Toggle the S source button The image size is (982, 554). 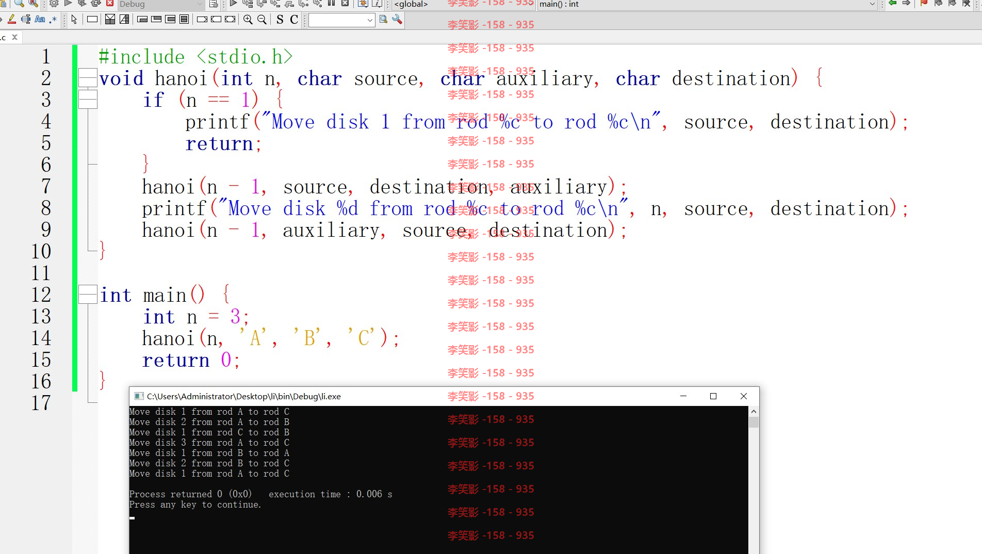click(280, 20)
